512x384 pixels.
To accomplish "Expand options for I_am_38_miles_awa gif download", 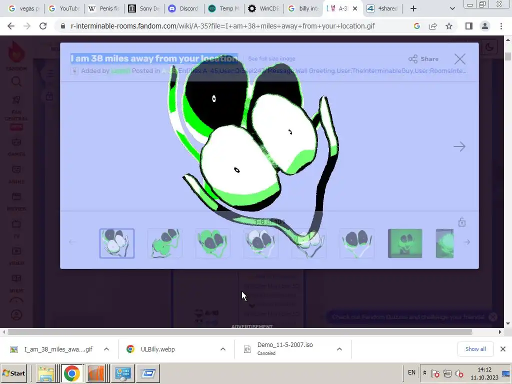I will (x=106, y=349).
